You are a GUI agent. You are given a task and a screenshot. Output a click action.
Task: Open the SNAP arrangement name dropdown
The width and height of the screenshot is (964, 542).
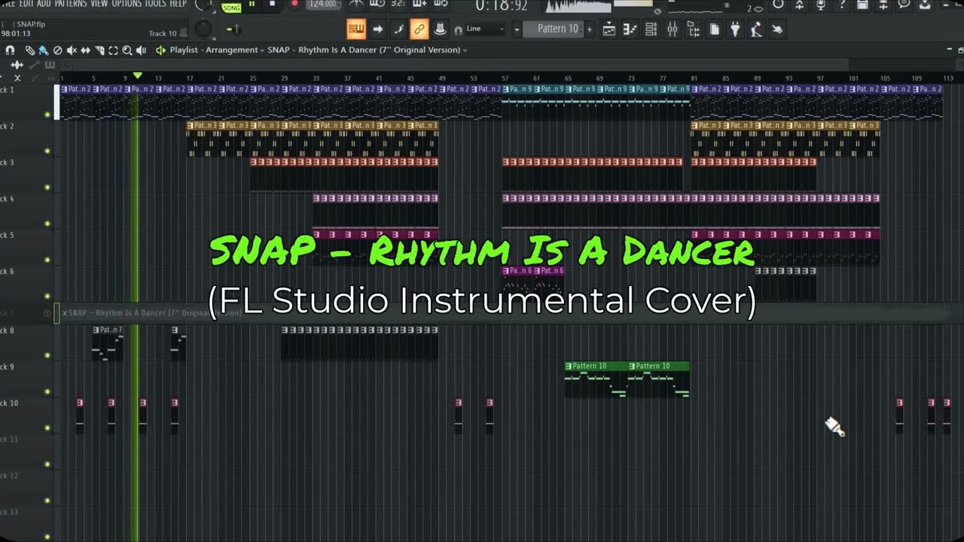[367, 50]
